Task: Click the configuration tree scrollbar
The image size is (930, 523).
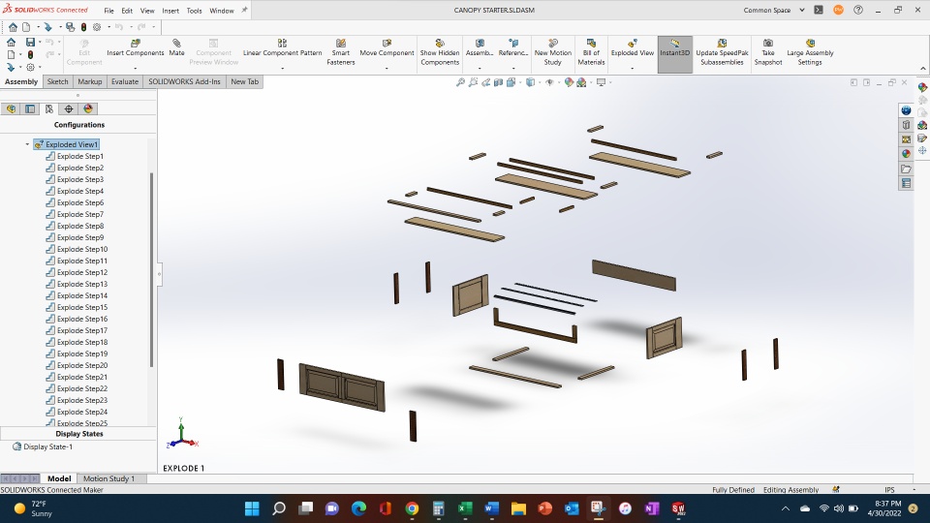Action: click(152, 270)
